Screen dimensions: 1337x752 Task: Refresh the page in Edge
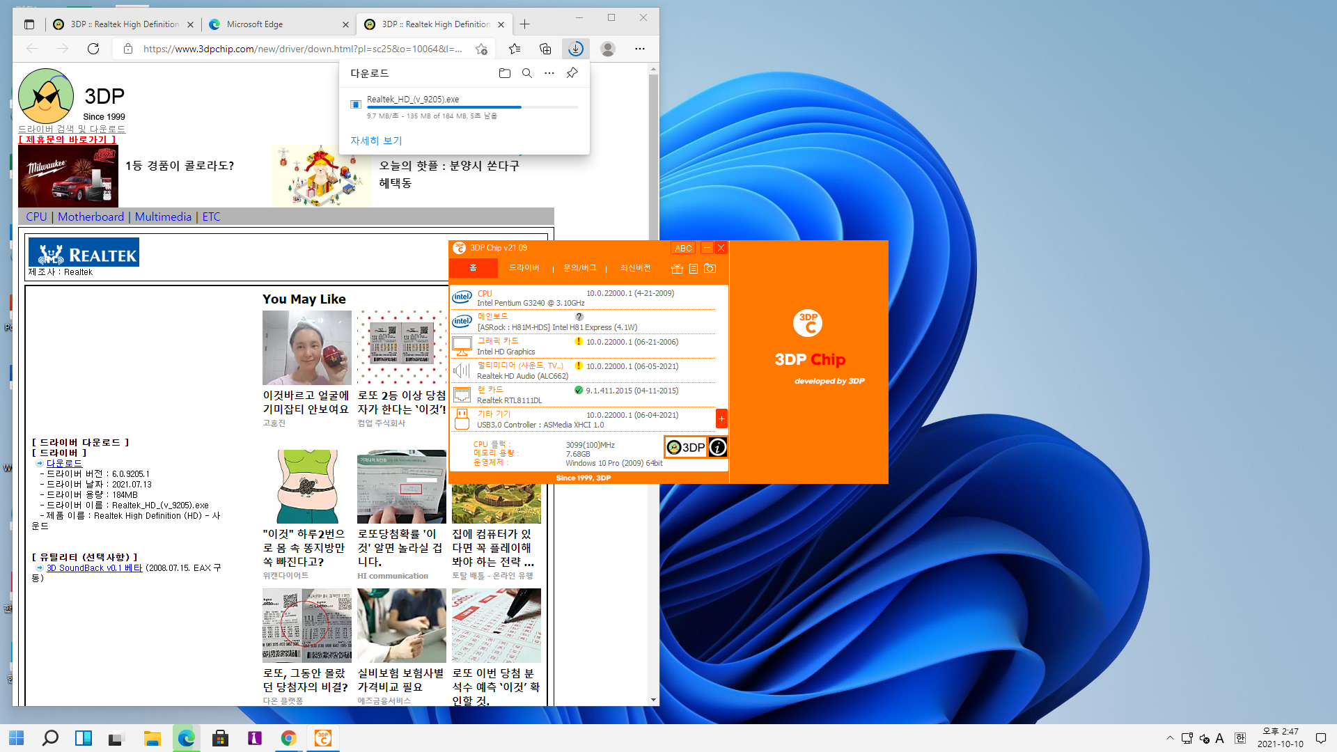pyautogui.click(x=93, y=49)
